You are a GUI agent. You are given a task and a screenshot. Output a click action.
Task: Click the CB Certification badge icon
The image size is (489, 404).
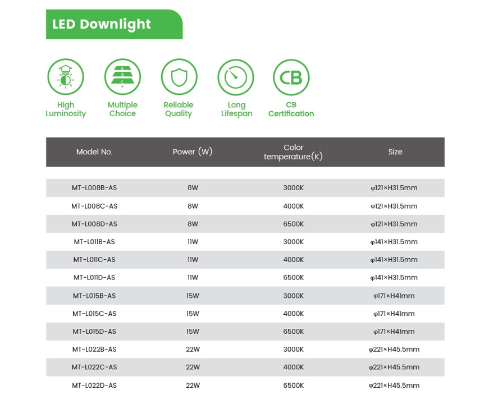[291, 76]
